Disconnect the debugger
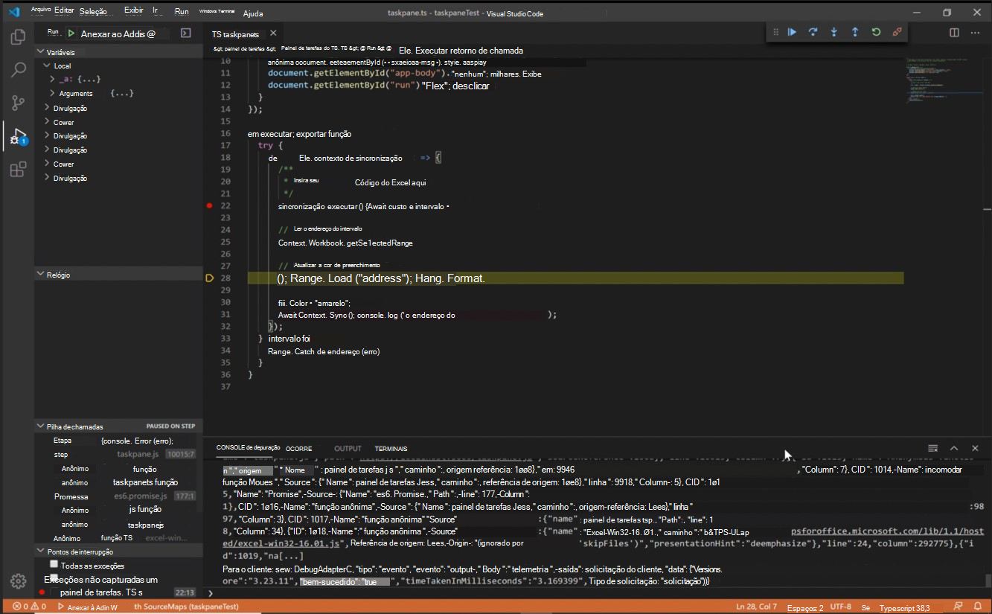Screen dimensions: 992x614 tap(897, 32)
